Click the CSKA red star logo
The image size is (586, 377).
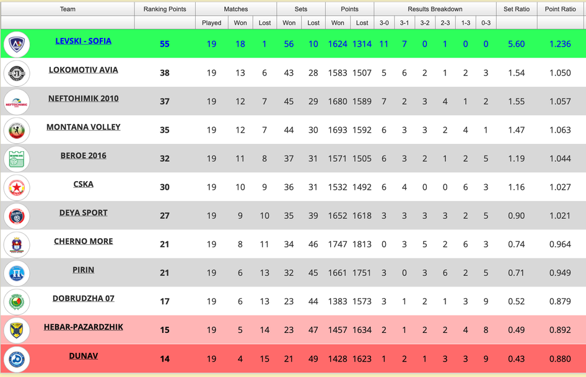click(x=17, y=187)
